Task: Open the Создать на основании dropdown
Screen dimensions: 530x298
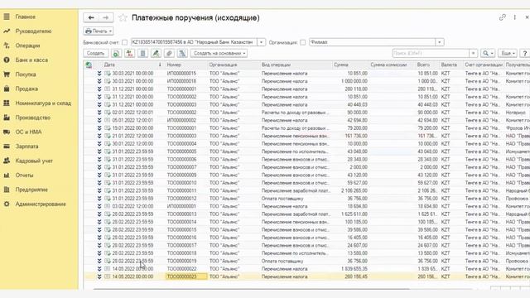Action: point(219,53)
